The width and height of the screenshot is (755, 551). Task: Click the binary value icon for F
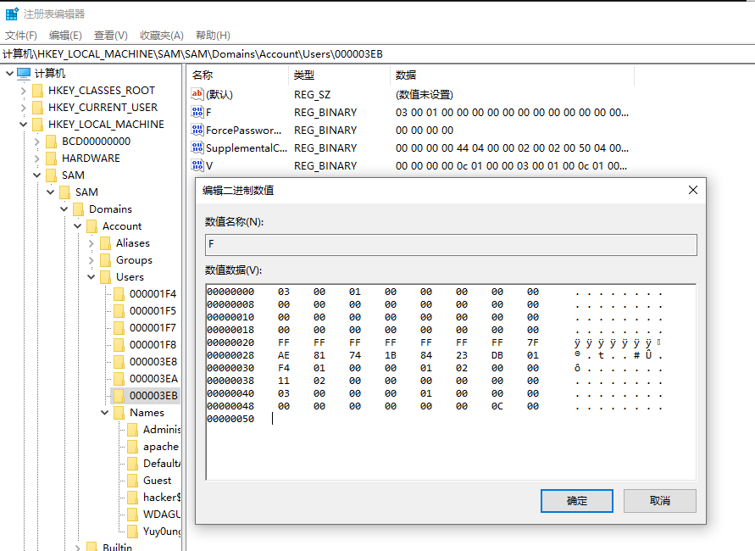pos(197,113)
